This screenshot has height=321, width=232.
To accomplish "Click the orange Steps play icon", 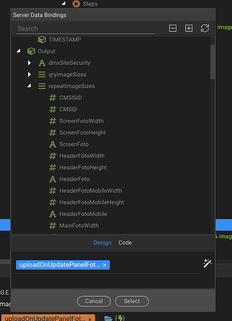I will coord(76,4).
